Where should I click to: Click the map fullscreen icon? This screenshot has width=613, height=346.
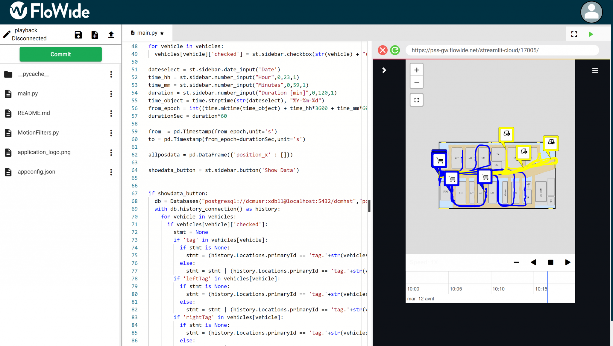tap(416, 100)
